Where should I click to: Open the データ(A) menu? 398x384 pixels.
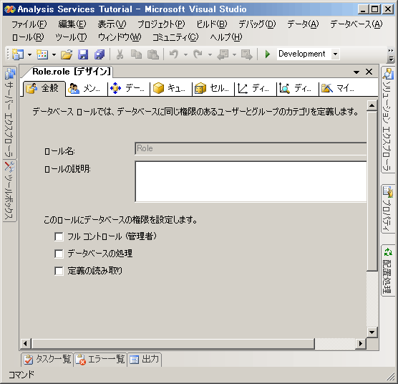point(303,24)
